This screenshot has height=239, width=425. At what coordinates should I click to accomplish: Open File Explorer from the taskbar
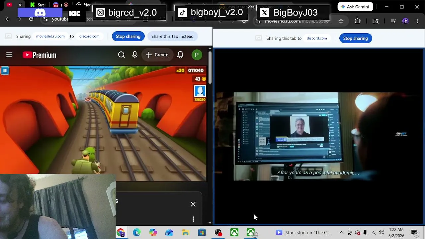click(x=186, y=233)
